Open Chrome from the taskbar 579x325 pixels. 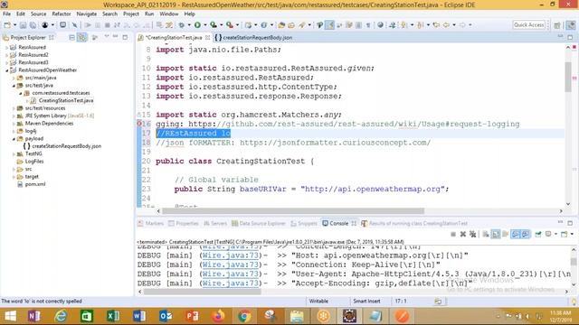tap(243, 316)
